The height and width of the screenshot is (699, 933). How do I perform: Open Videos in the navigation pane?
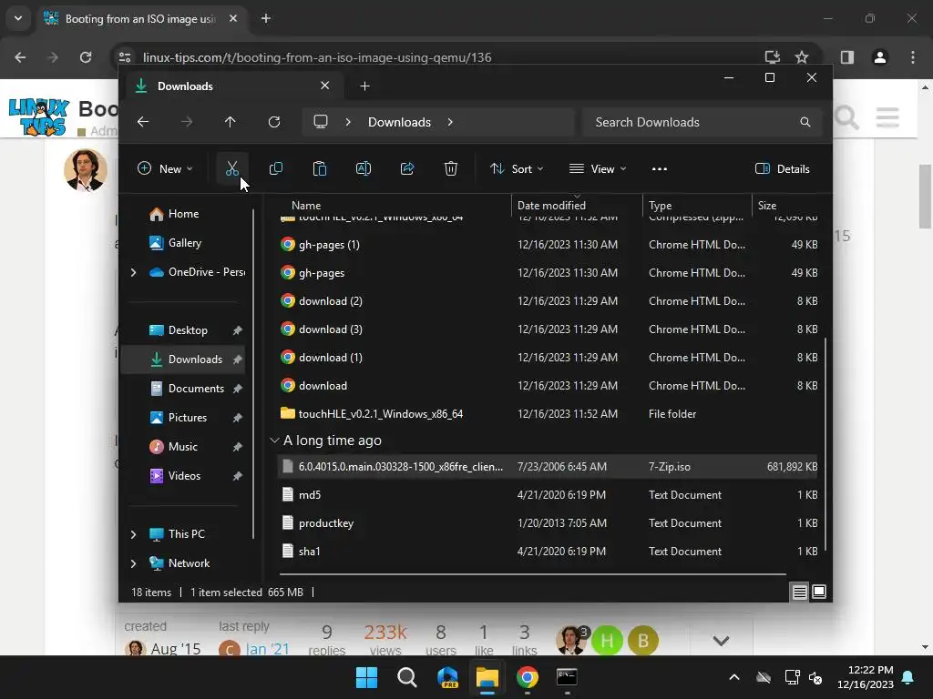183,476
